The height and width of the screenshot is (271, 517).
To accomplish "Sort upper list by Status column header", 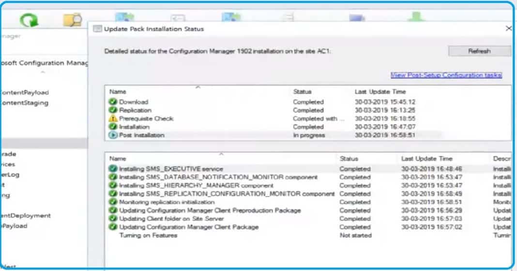I will (302, 92).
